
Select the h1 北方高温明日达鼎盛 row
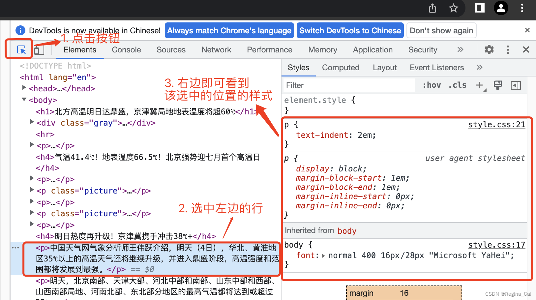tap(146, 112)
